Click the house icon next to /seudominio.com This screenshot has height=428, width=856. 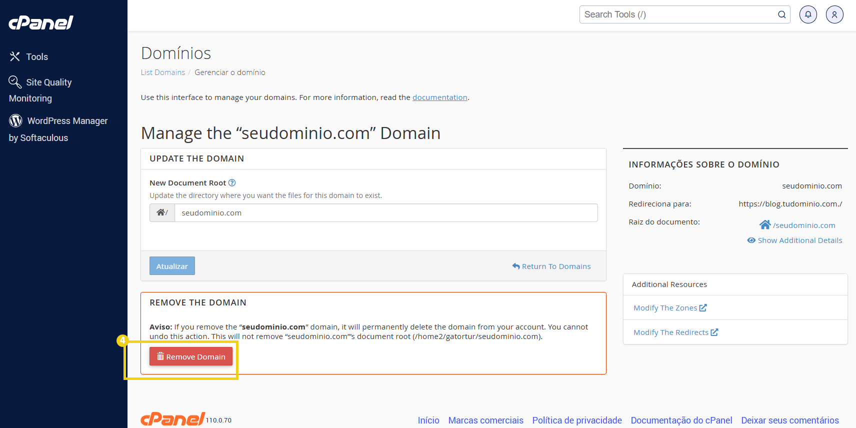click(x=765, y=224)
